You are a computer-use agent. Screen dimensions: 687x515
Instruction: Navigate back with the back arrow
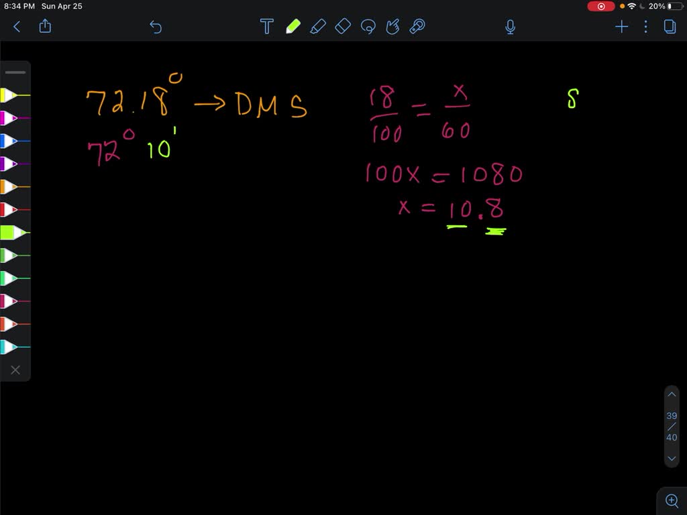tap(16, 27)
